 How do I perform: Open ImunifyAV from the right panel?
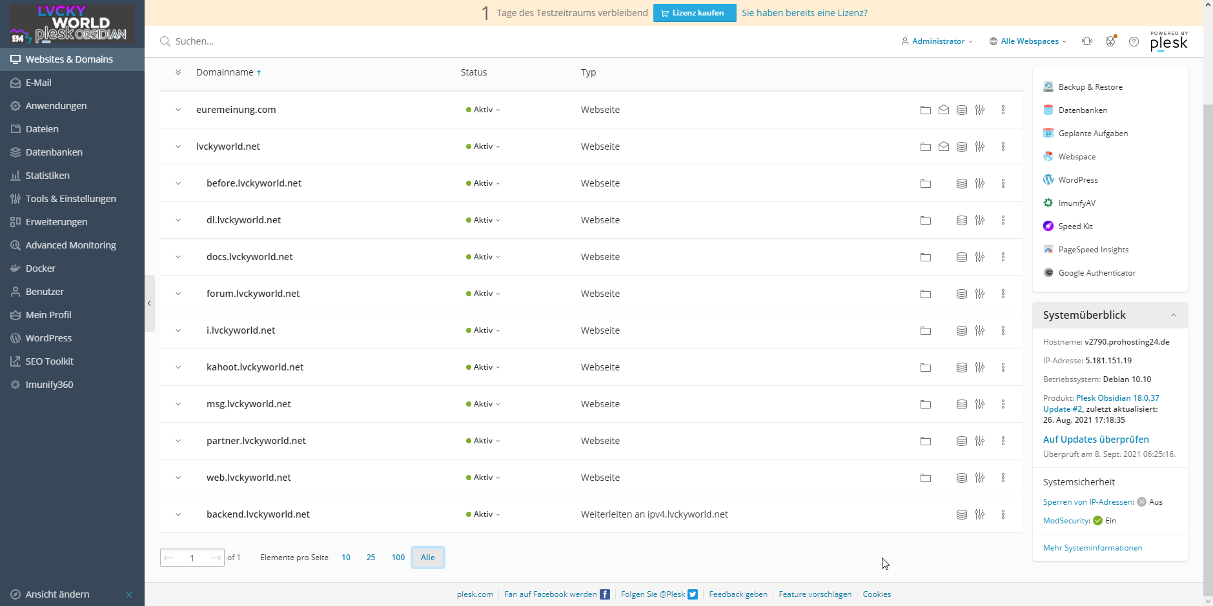pyautogui.click(x=1076, y=203)
